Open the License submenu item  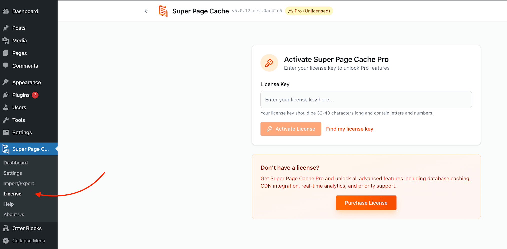[x=13, y=194]
